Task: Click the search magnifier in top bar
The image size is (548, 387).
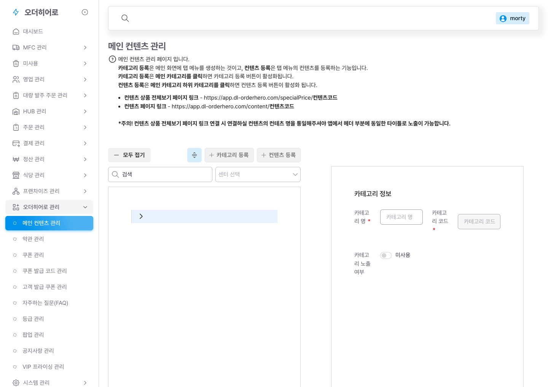Action: (x=125, y=18)
